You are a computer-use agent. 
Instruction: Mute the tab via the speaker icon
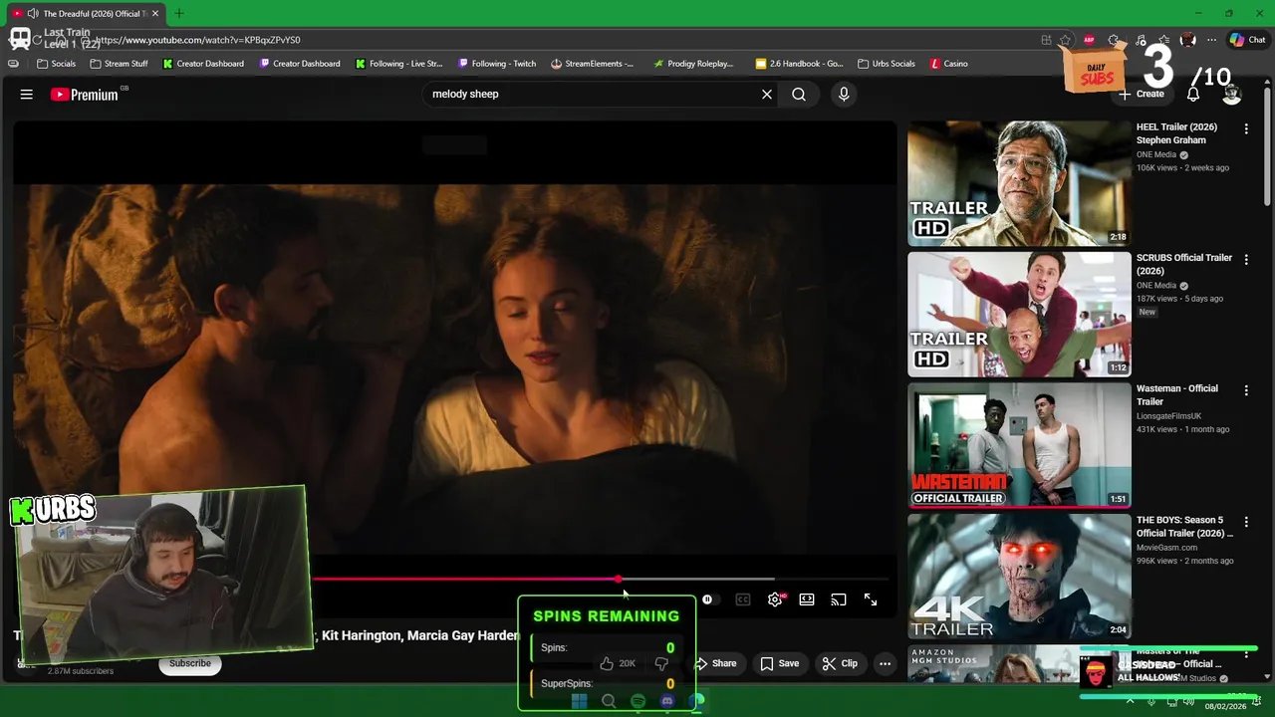33,14
